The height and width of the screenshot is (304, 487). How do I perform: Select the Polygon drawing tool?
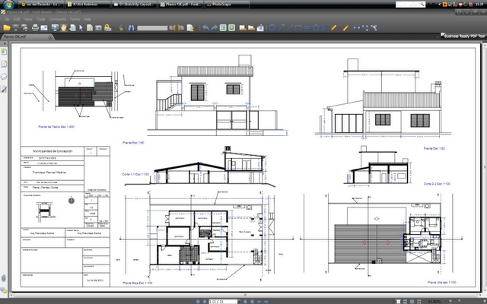click(x=316, y=28)
